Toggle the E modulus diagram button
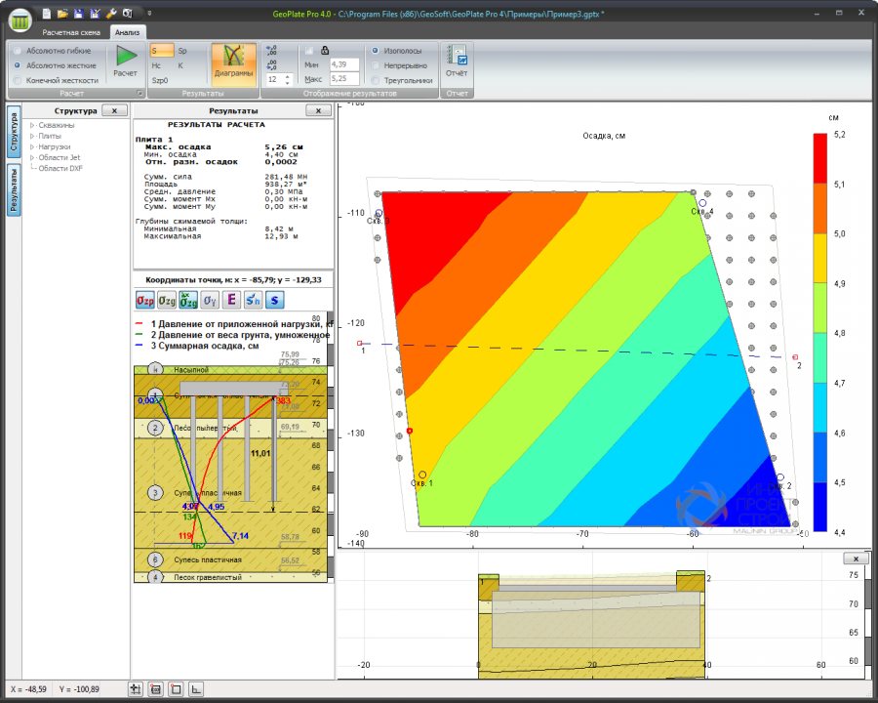This screenshot has height=703, width=878. coord(231,301)
